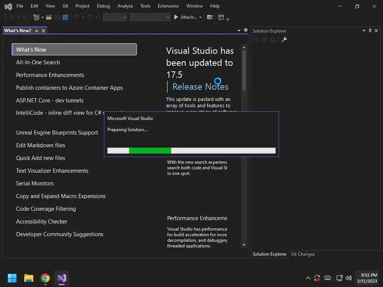Click the green Attach start arrow
383x287 pixels.
pos(176,17)
